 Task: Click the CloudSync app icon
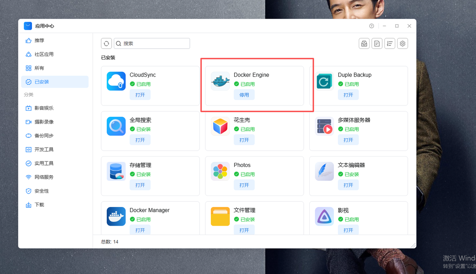(x=116, y=81)
